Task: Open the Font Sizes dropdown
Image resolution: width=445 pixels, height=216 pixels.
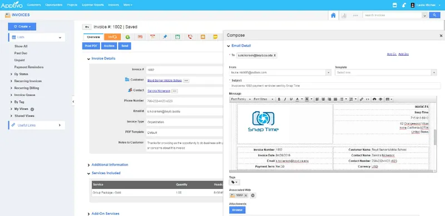Action: (264, 99)
